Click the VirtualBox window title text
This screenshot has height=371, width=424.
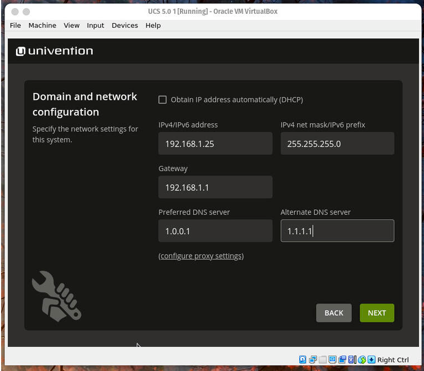tap(213, 12)
